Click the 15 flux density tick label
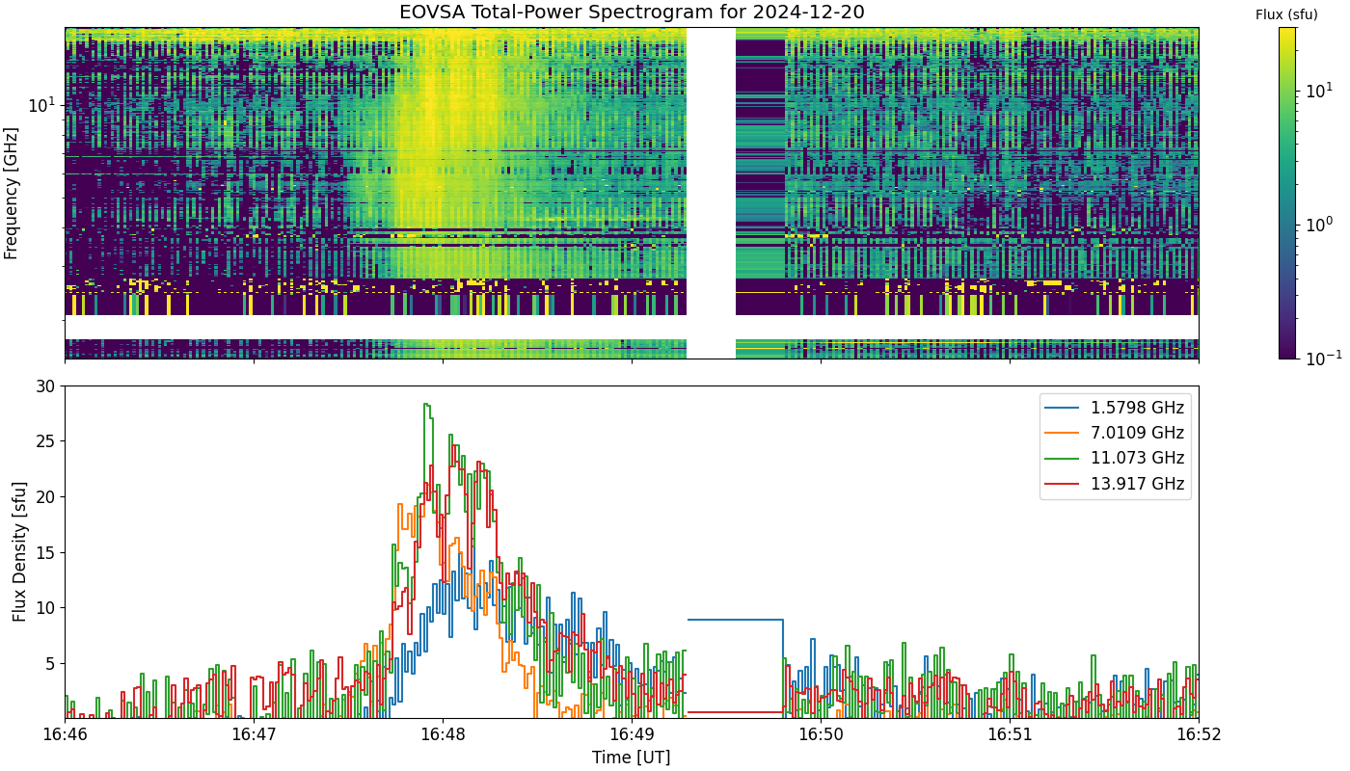The height and width of the screenshot is (771, 1350). point(47,552)
